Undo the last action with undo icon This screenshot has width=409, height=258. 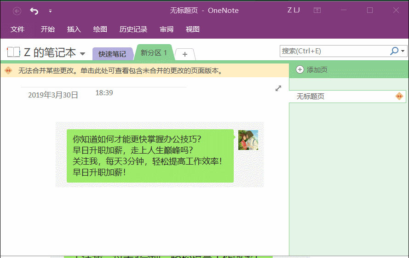coord(34,11)
